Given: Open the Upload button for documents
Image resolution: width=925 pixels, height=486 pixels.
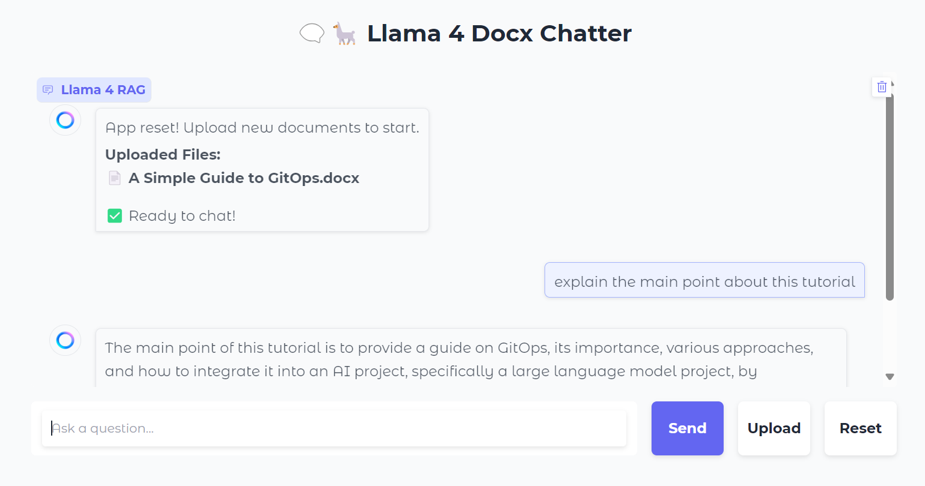Looking at the screenshot, I should pyautogui.click(x=774, y=428).
